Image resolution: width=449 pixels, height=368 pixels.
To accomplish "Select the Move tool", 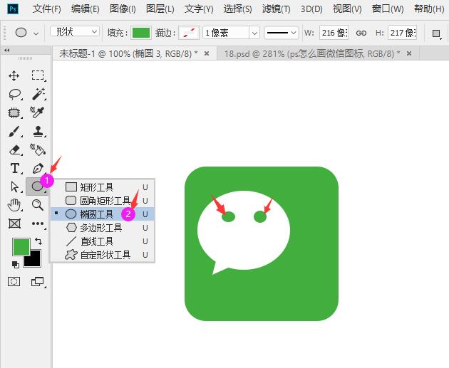I will coord(14,75).
